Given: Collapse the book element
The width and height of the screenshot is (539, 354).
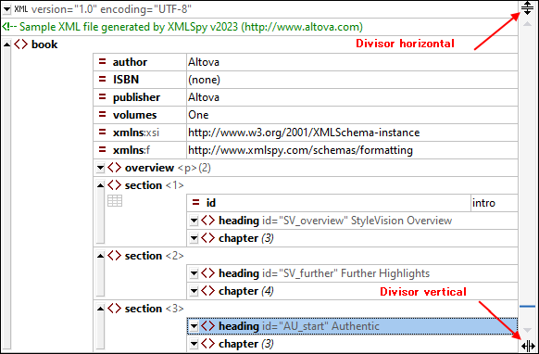Looking at the screenshot, I should click(6, 44).
